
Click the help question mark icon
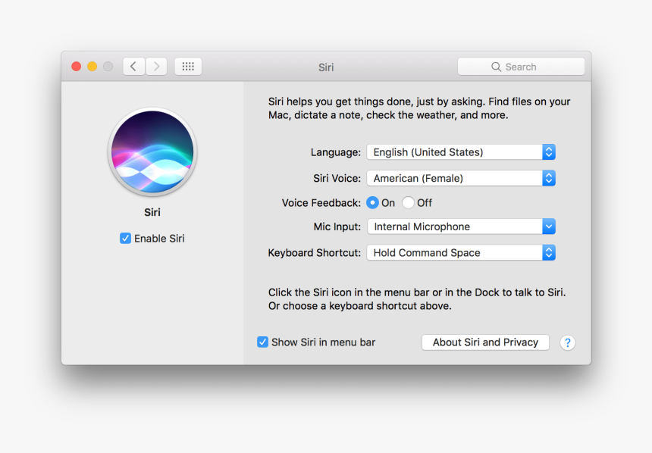pos(567,342)
